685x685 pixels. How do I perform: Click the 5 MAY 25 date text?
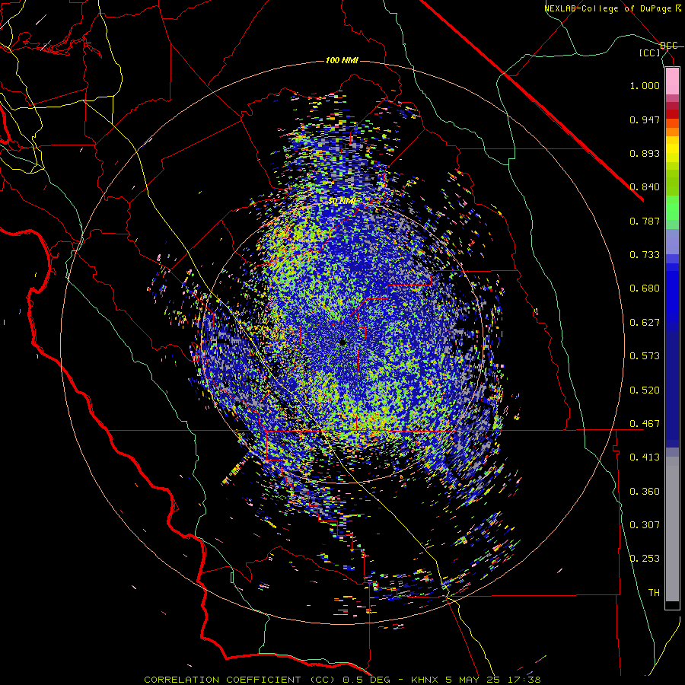click(473, 680)
